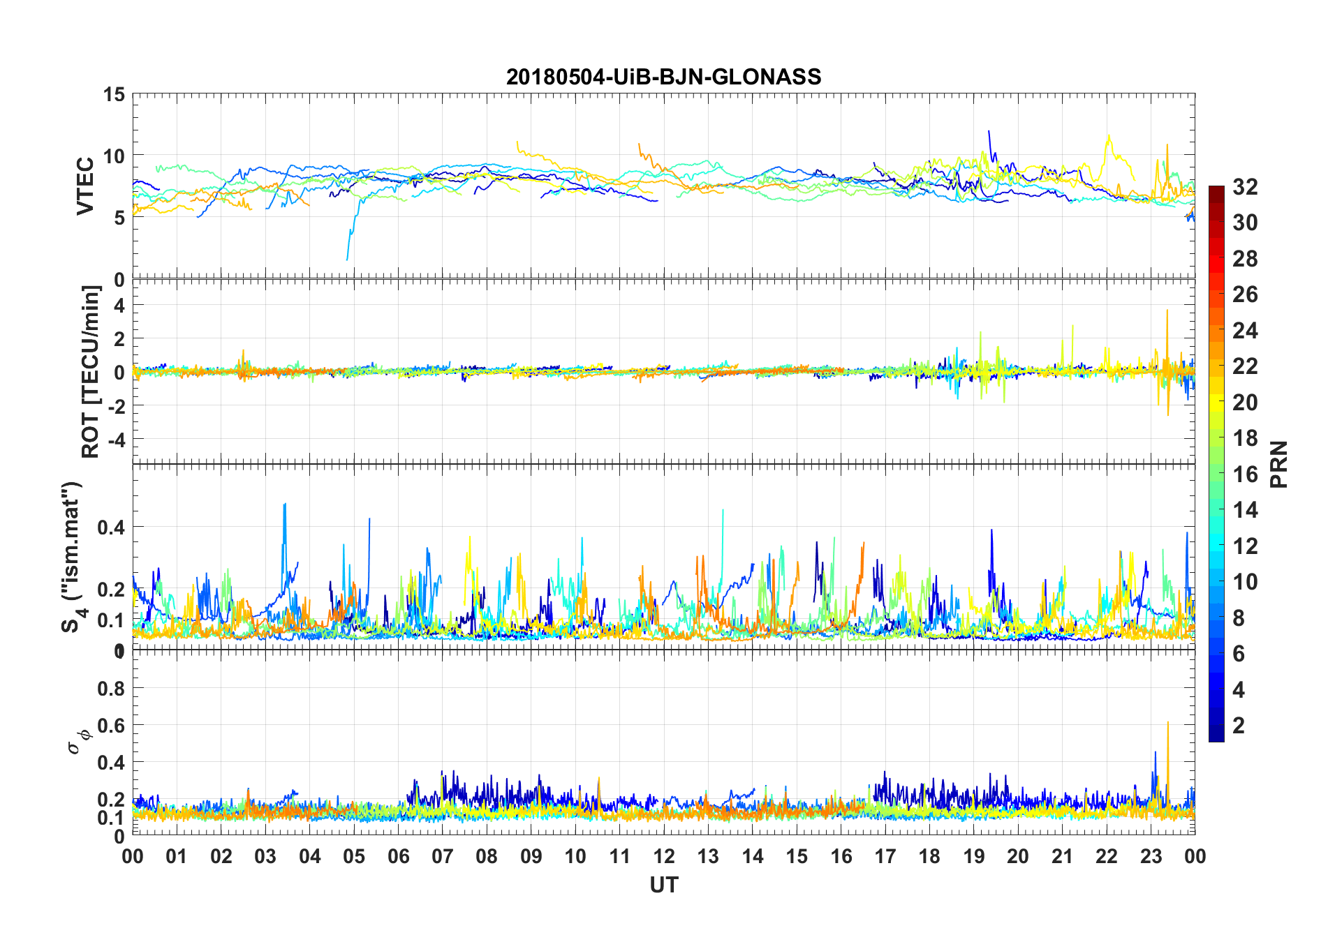Click inside the S4 plot panel

point(664,557)
